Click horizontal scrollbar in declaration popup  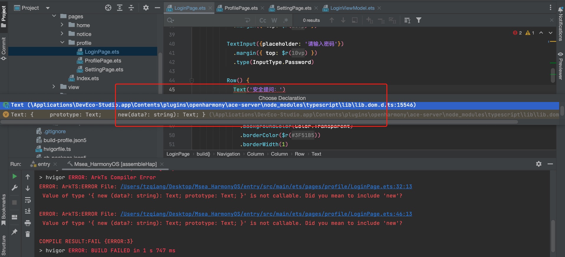click(x=259, y=122)
